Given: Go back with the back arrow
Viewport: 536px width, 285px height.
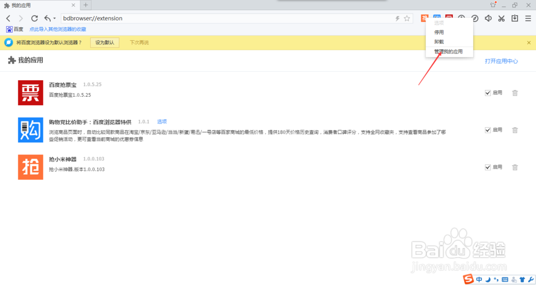Looking at the screenshot, I should [8, 18].
